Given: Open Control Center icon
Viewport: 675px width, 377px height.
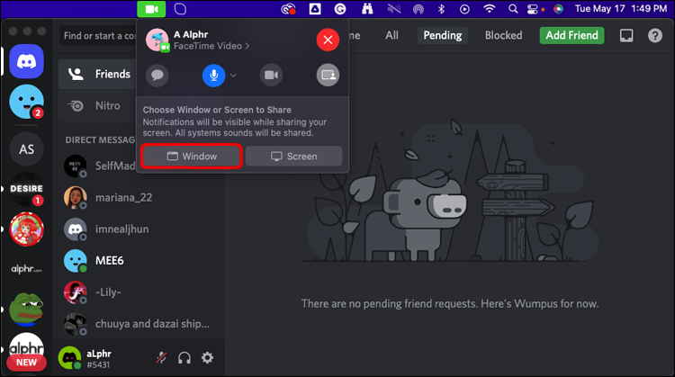Looking at the screenshot, I should click(533, 9).
